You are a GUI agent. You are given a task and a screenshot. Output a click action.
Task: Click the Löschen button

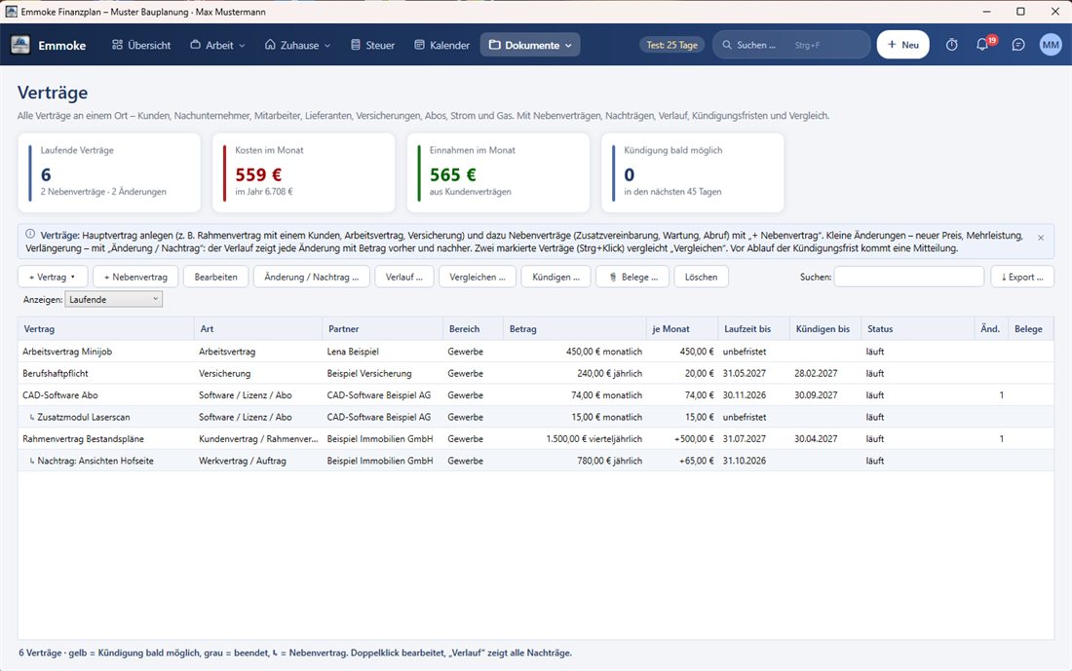point(702,277)
